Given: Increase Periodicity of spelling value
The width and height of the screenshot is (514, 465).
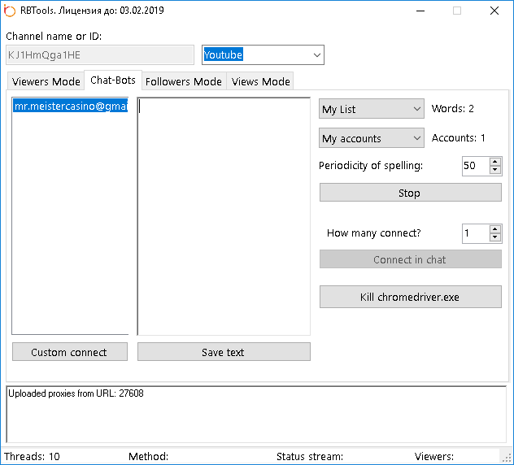Looking at the screenshot, I should (x=495, y=162).
